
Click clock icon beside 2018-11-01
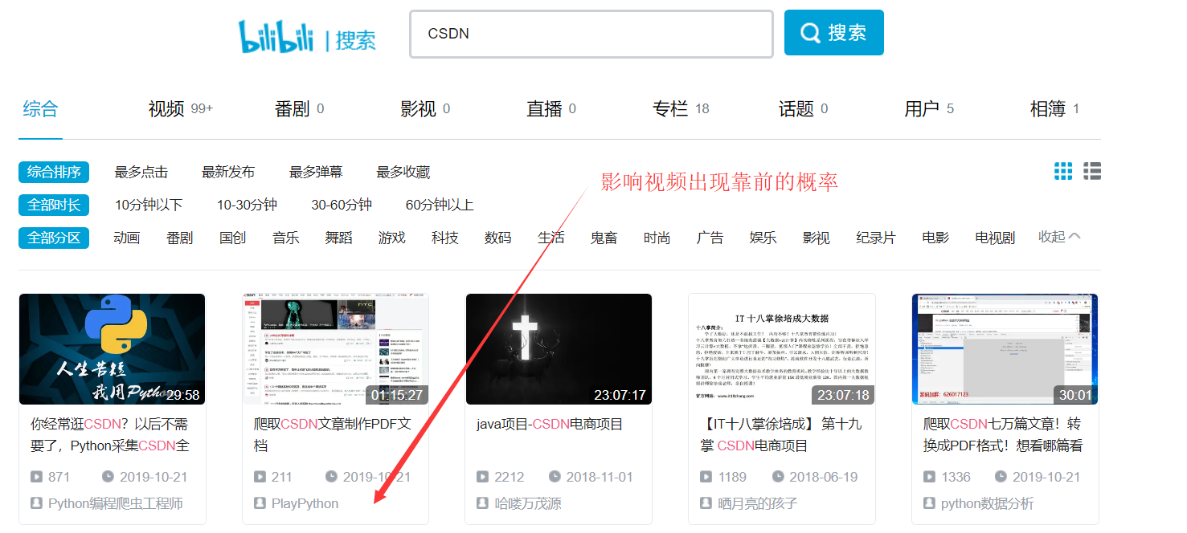coord(555,477)
